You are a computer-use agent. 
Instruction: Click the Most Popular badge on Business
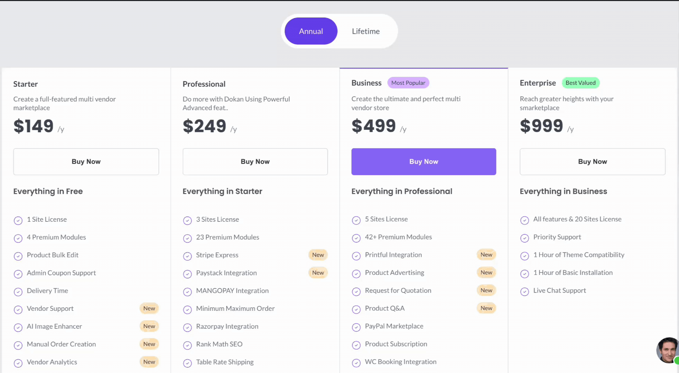408,83
